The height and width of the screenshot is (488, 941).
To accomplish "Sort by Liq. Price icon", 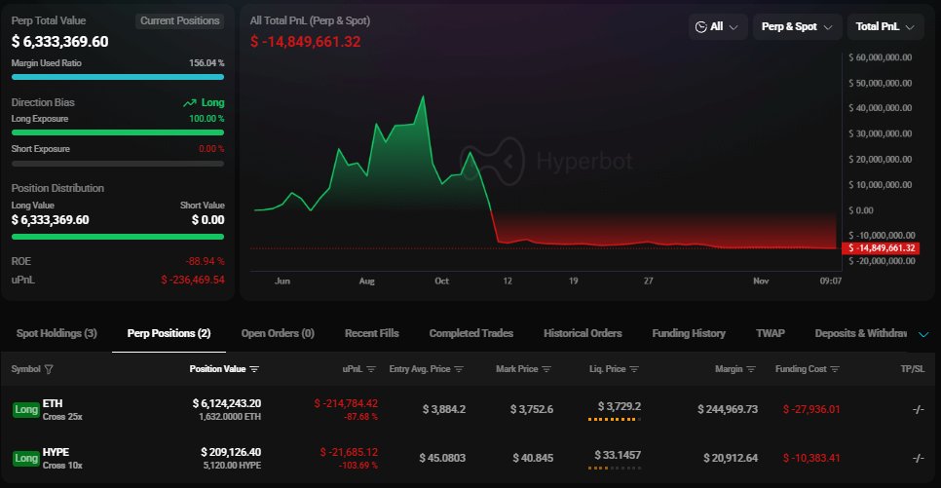I will [x=634, y=369].
